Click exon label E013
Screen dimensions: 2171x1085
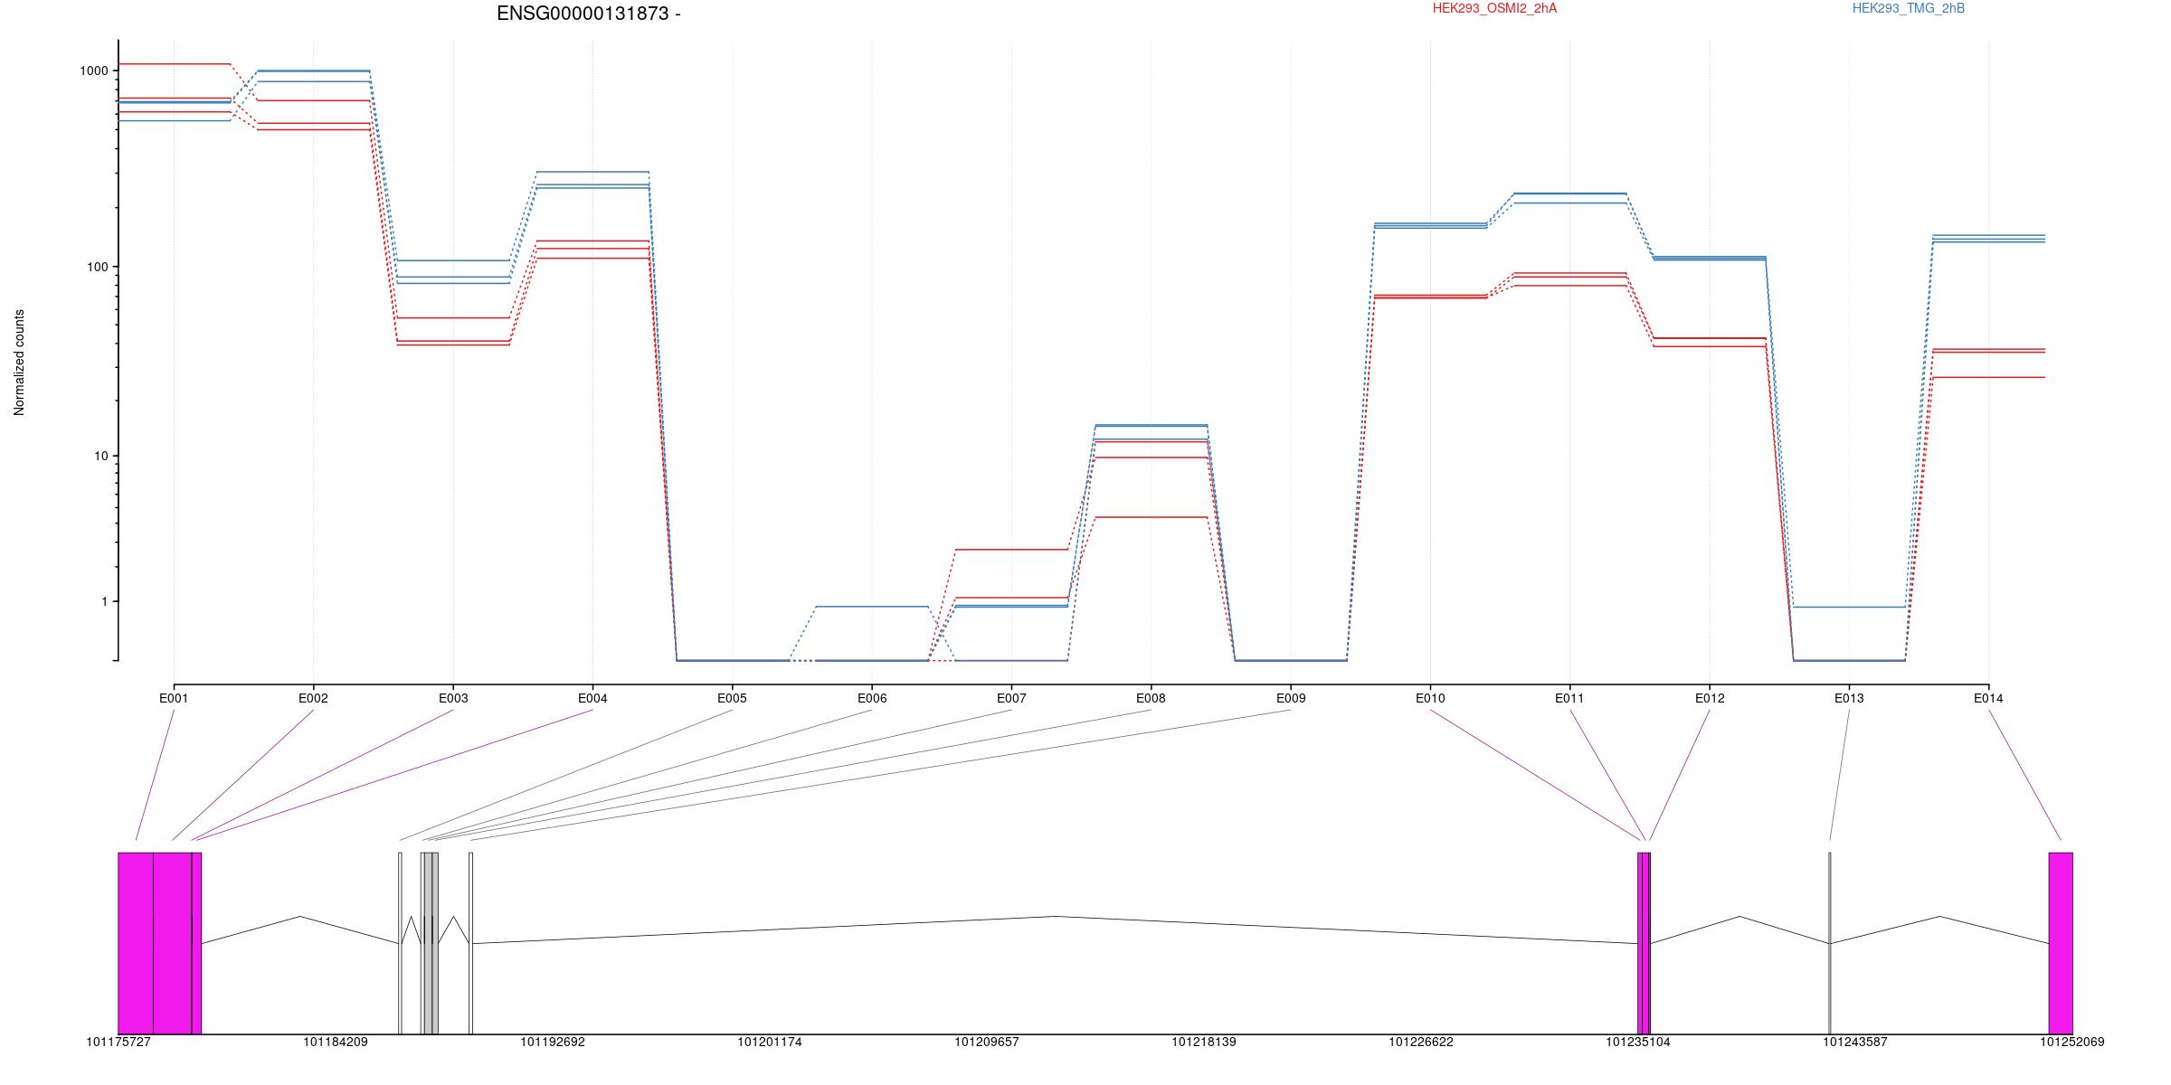1849,698
